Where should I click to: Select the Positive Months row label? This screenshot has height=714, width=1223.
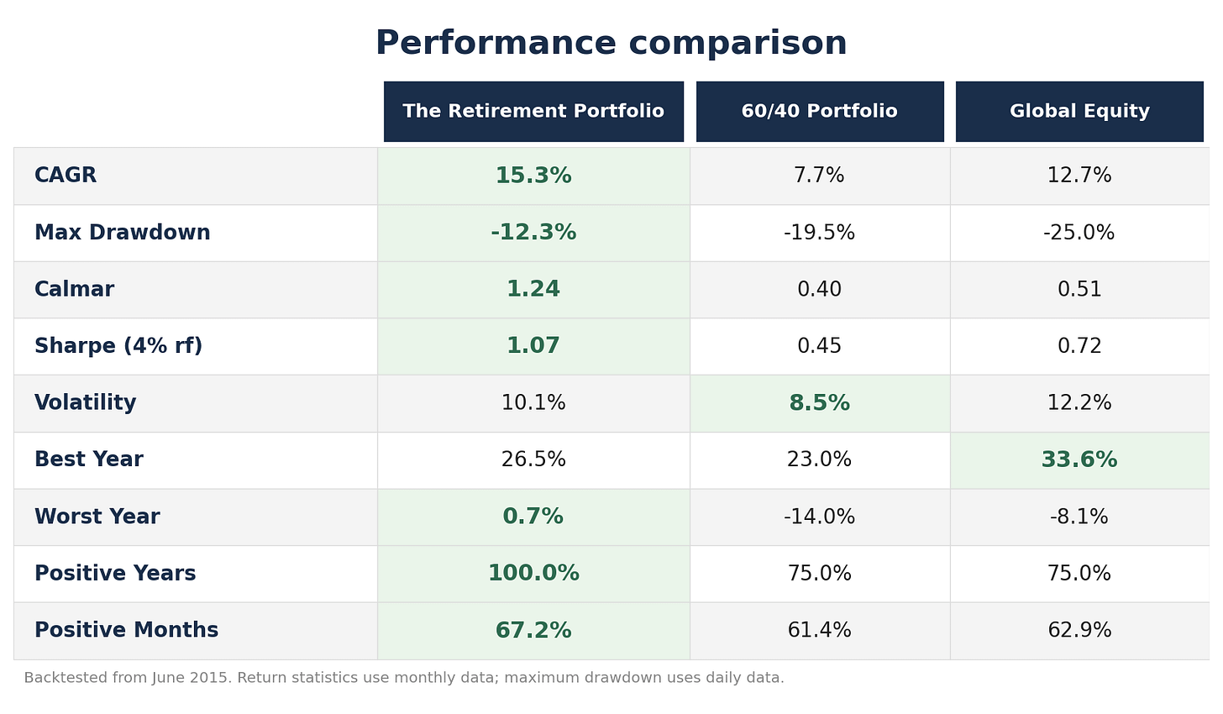[x=127, y=631]
